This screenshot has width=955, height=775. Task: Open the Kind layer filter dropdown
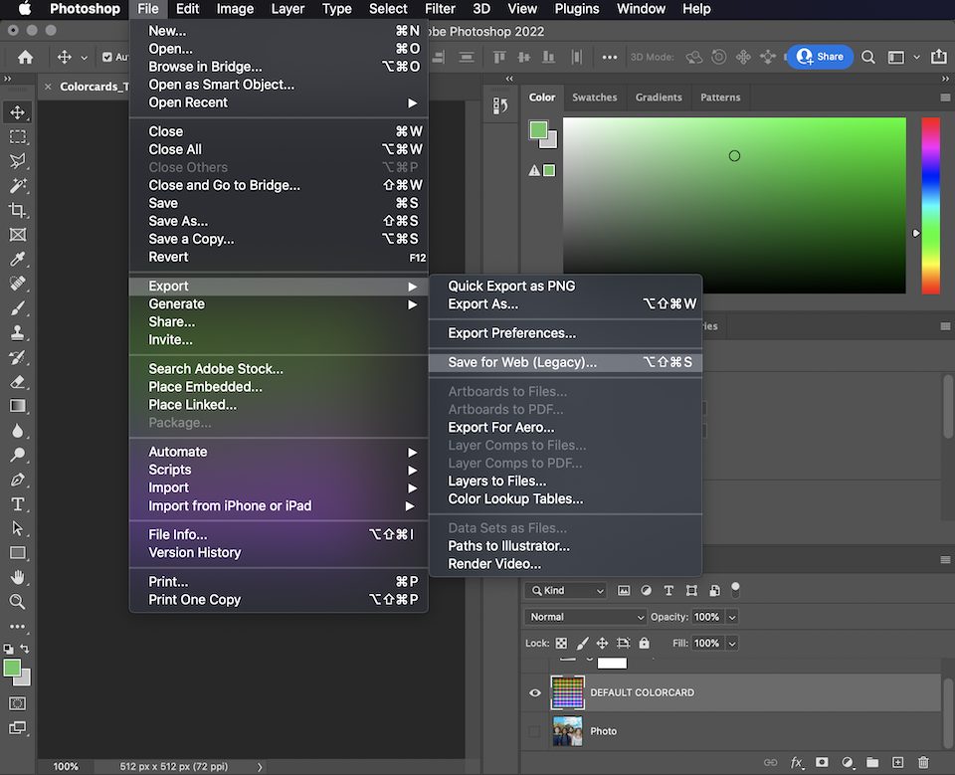566,590
